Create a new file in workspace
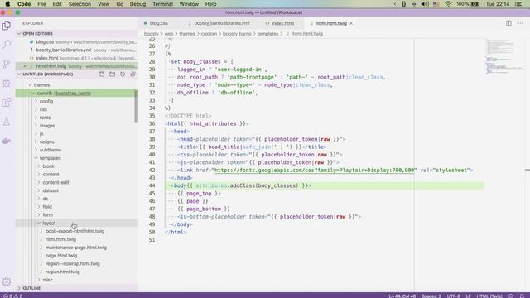The image size is (530, 298). (102, 74)
